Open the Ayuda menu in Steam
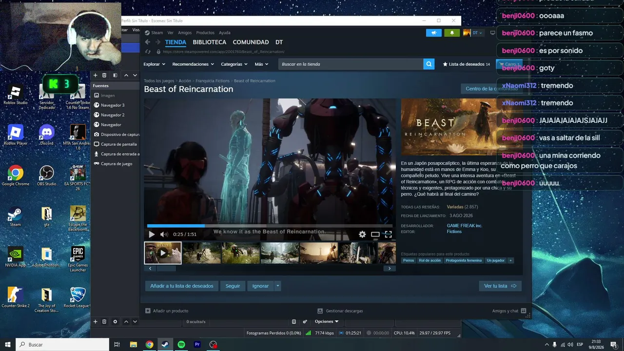This screenshot has width=624, height=351. point(225,33)
